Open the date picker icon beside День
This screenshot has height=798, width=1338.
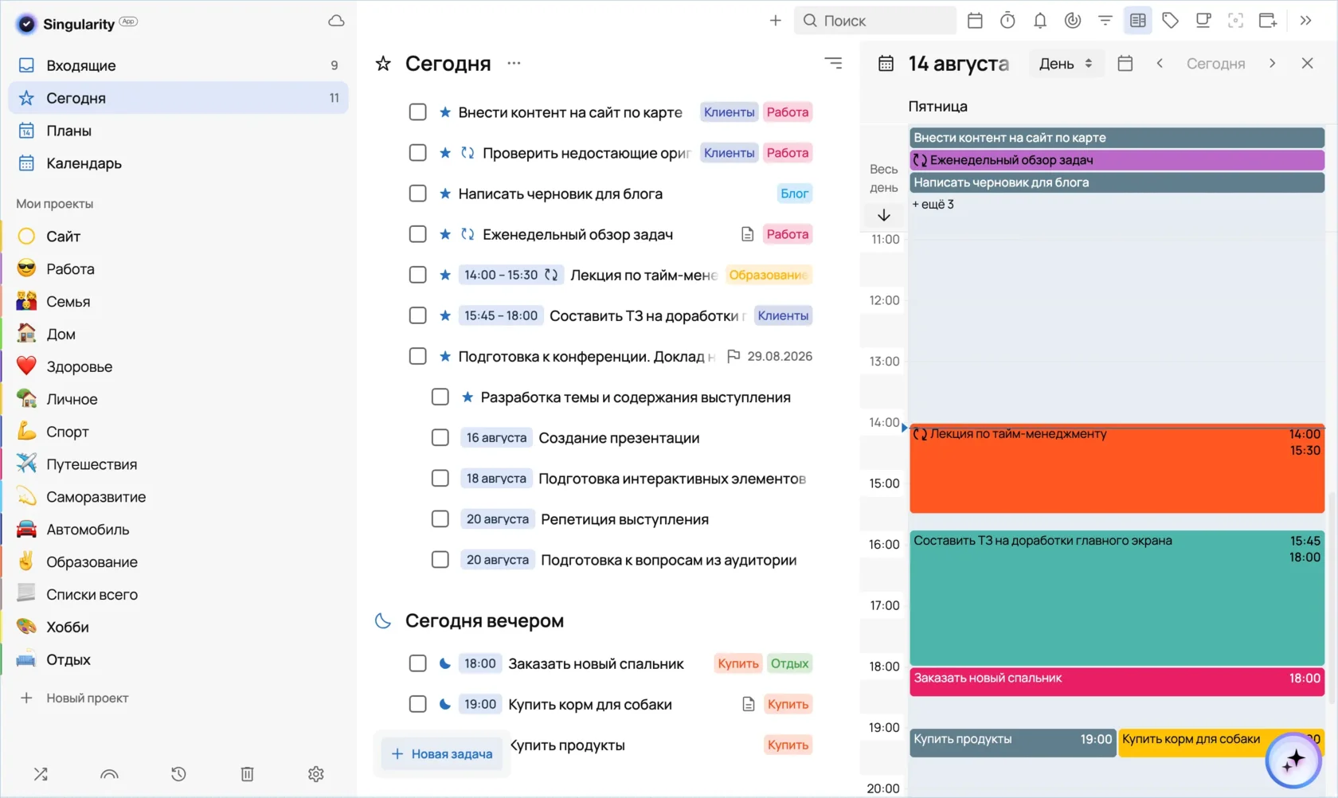pos(1125,64)
